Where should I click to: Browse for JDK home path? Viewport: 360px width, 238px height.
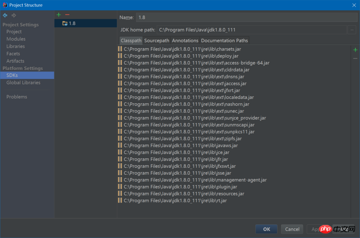(351, 30)
